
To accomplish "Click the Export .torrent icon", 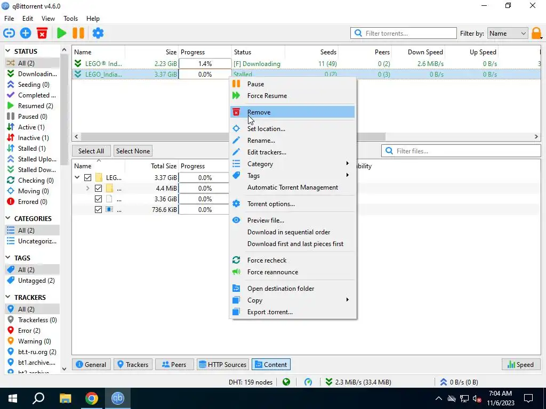I will tap(236, 312).
